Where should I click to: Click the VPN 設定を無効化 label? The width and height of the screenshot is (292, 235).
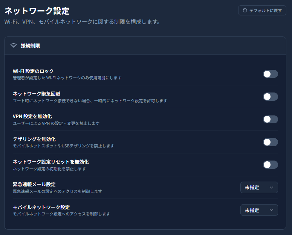tap(32, 117)
